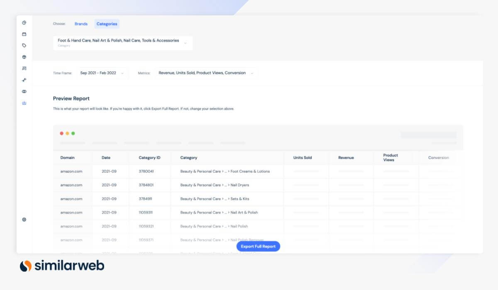Select the Categories option
Screen dimensions: 498x290
[x=107, y=24]
